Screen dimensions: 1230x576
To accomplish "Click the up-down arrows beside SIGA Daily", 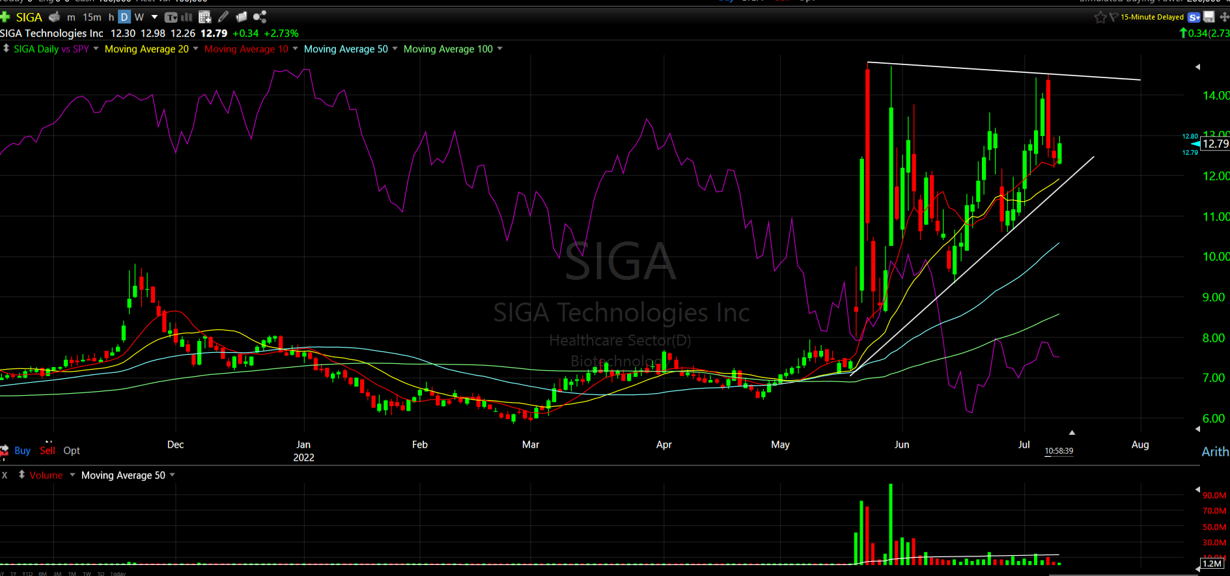I will coord(7,49).
